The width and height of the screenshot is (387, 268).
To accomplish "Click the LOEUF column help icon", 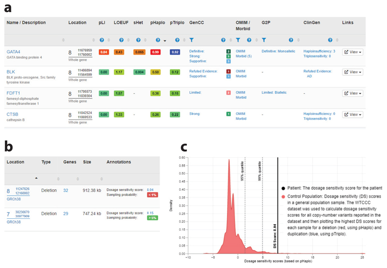I will click(x=121, y=40).
